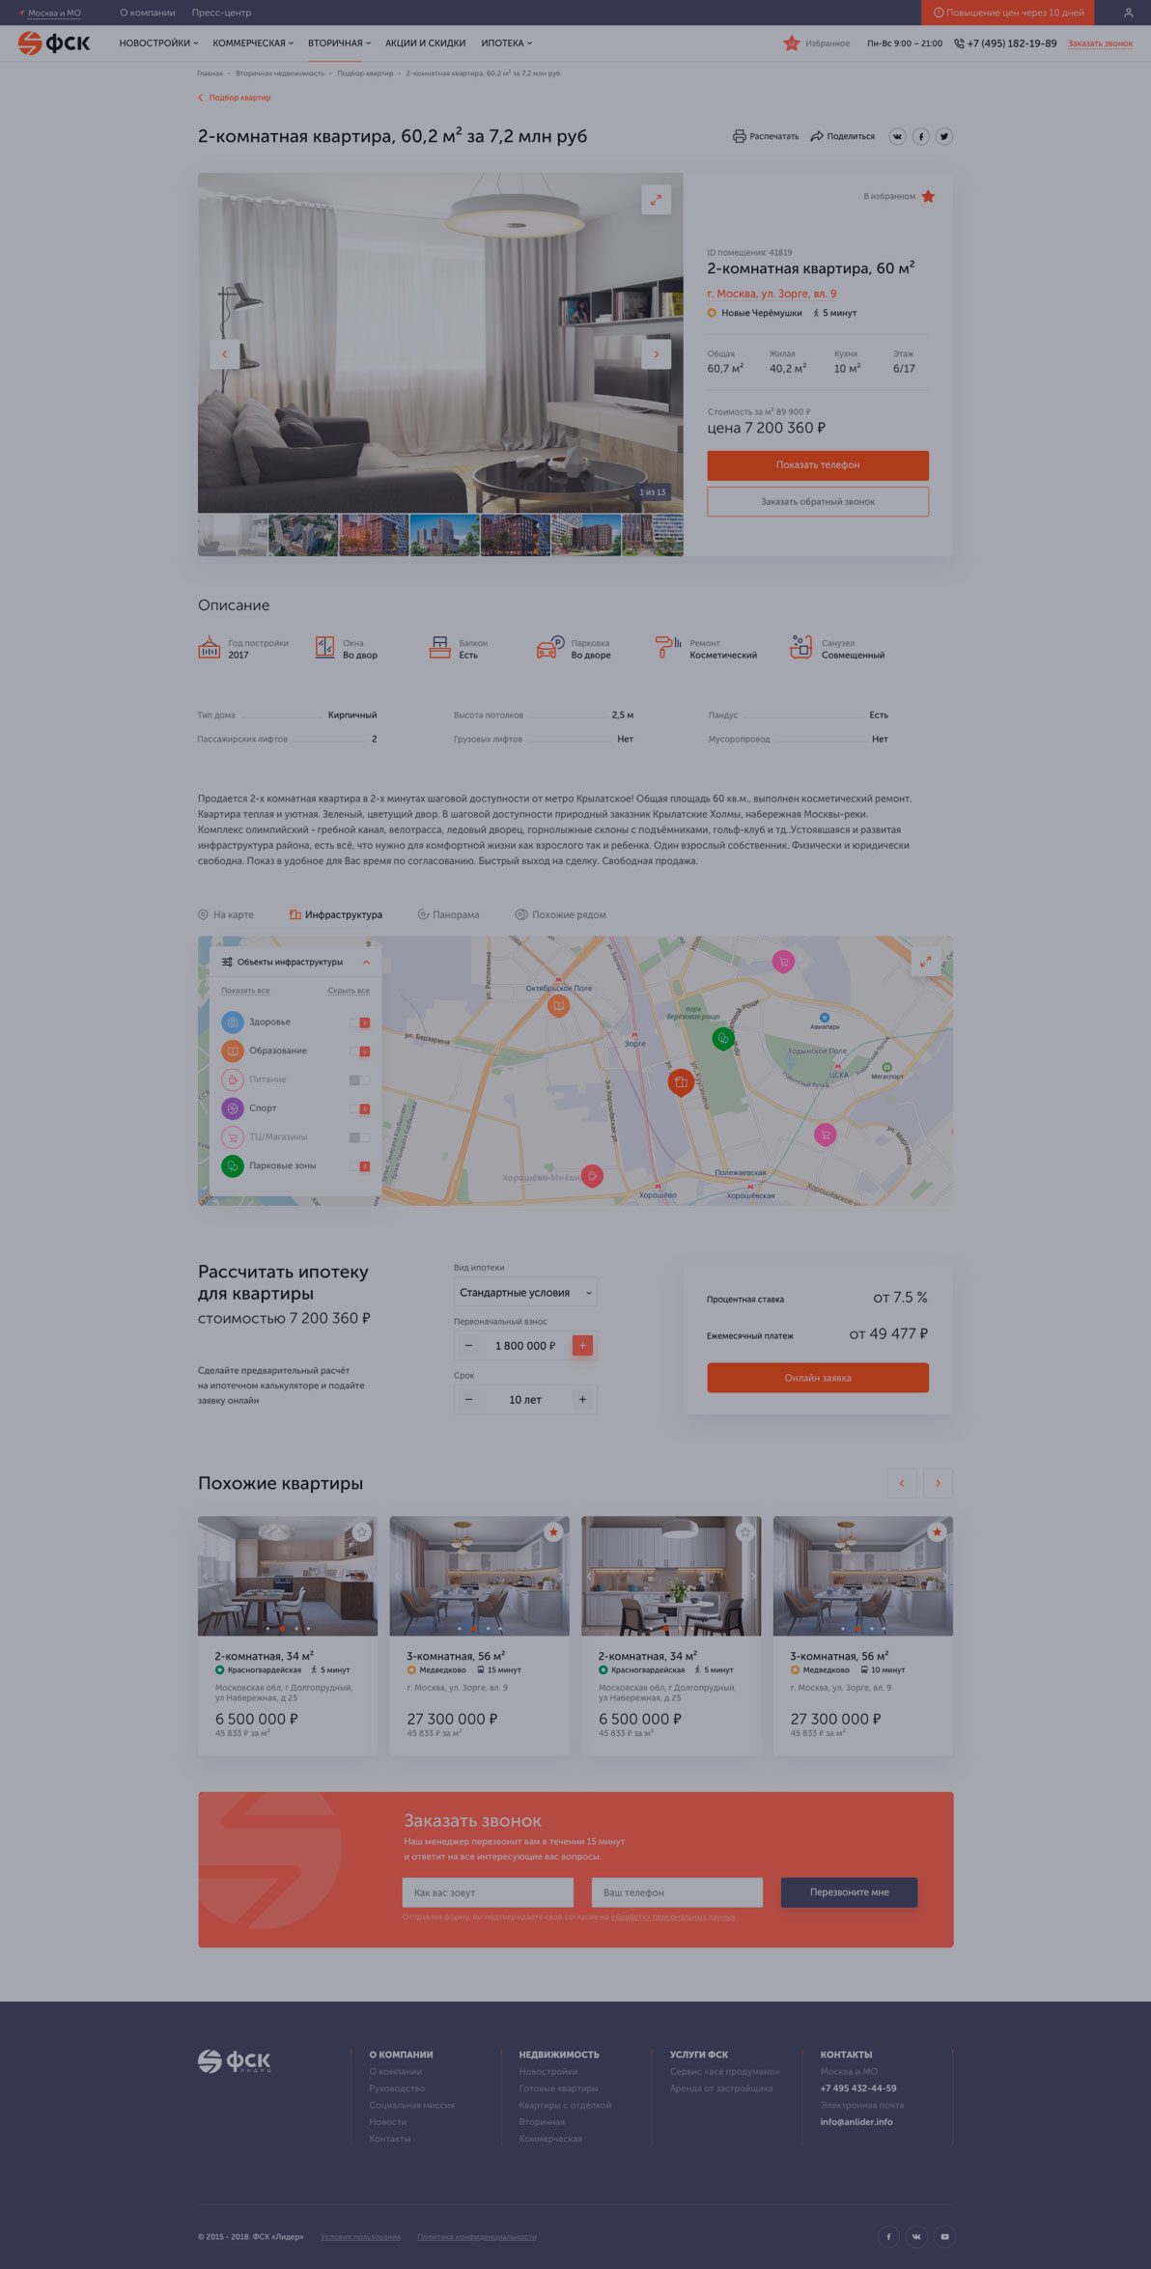
Task: Enable the Питание infrastructure switch
Action: [x=359, y=1079]
